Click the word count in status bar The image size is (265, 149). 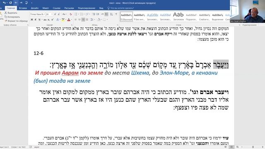18,147
